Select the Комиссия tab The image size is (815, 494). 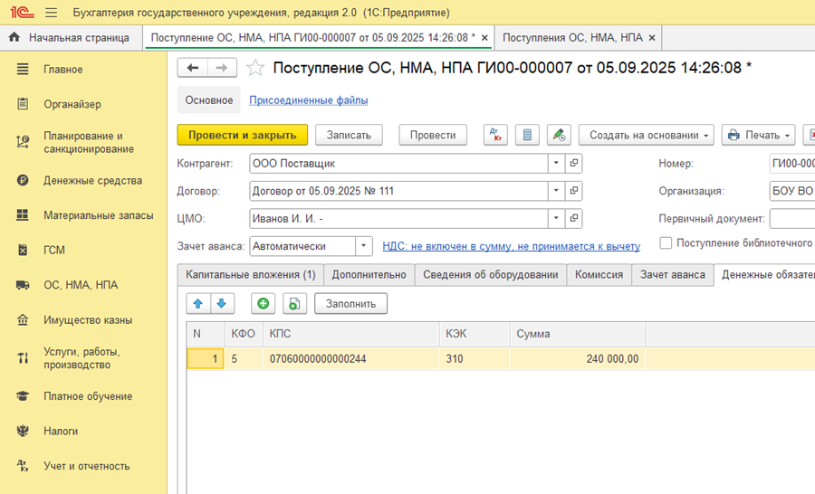coord(599,275)
